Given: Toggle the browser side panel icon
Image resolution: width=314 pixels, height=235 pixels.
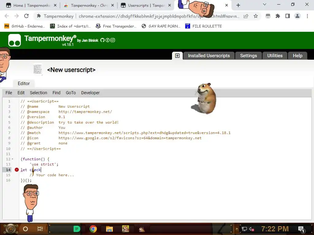Looking at the screenshot, I should click(288, 16).
